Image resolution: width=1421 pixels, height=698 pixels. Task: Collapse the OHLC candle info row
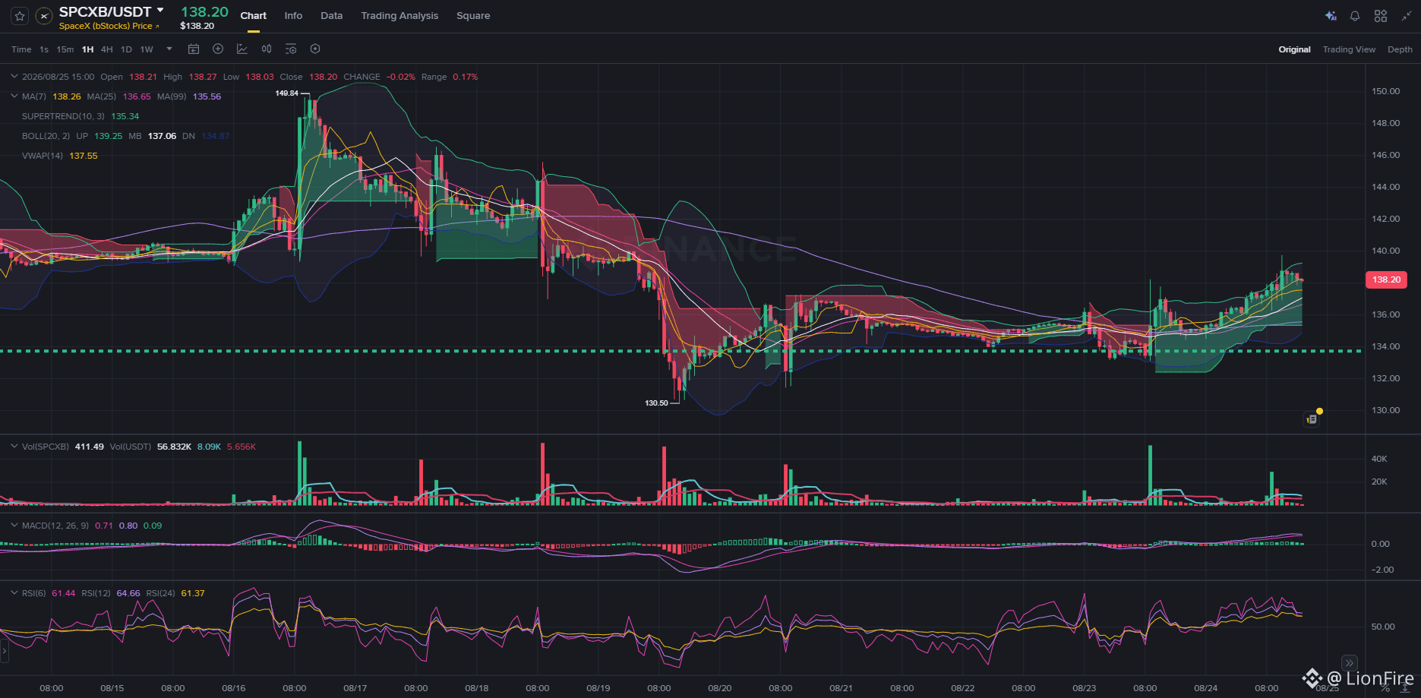coord(14,77)
